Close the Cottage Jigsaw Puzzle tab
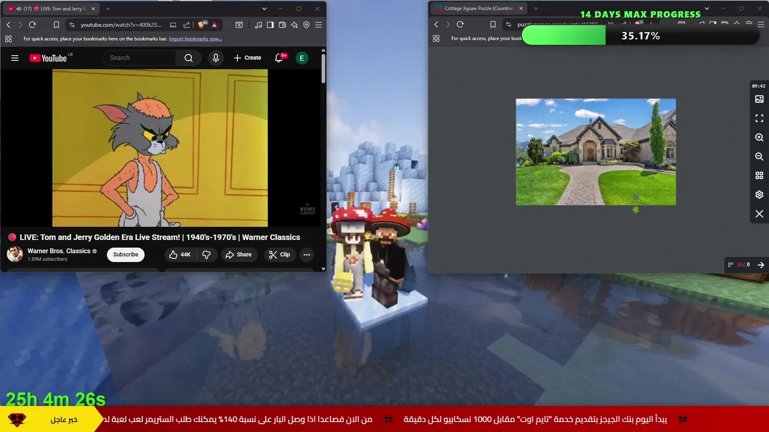769x432 pixels. click(x=521, y=8)
